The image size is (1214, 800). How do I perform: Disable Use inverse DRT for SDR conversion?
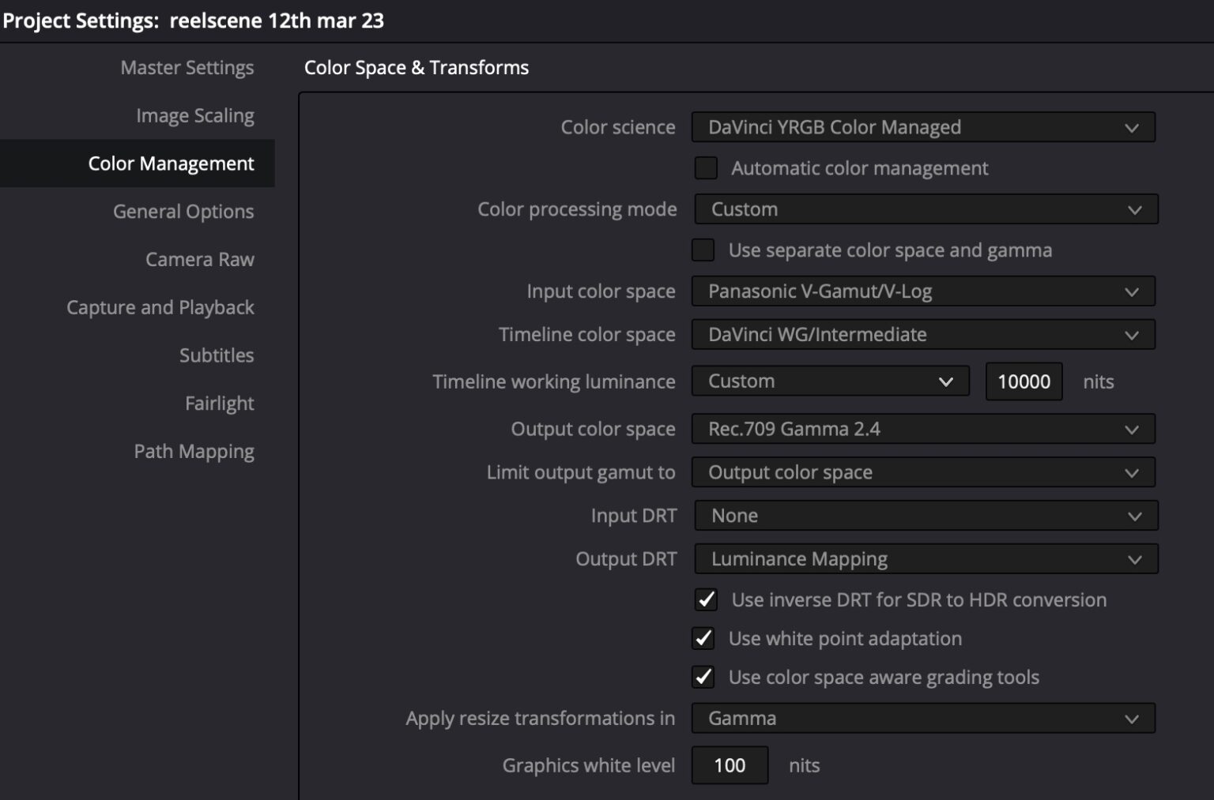tap(706, 599)
